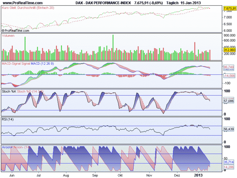Select the yellow 312.993 volume value label
This screenshot has width=237, height=178.
click(x=229, y=50)
